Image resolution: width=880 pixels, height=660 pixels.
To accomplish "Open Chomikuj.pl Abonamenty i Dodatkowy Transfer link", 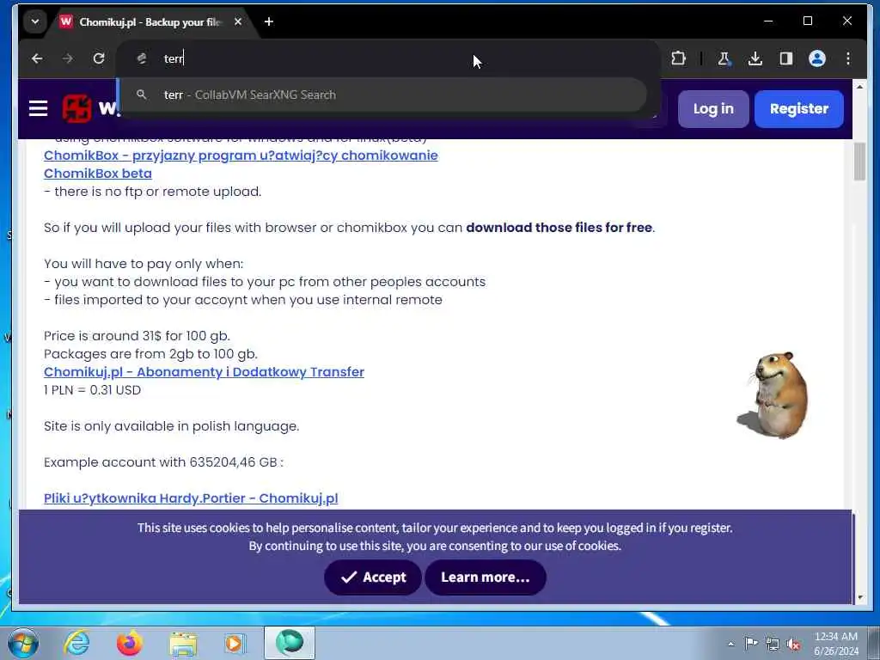I will (x=204, y=372).
